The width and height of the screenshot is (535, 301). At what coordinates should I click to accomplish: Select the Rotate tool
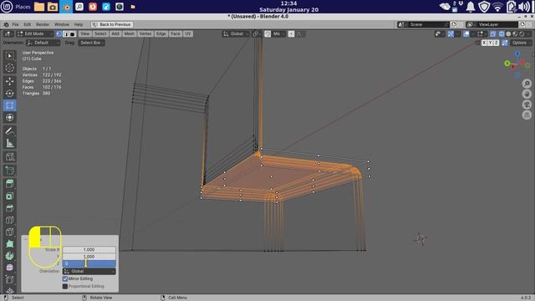point(9,93)
